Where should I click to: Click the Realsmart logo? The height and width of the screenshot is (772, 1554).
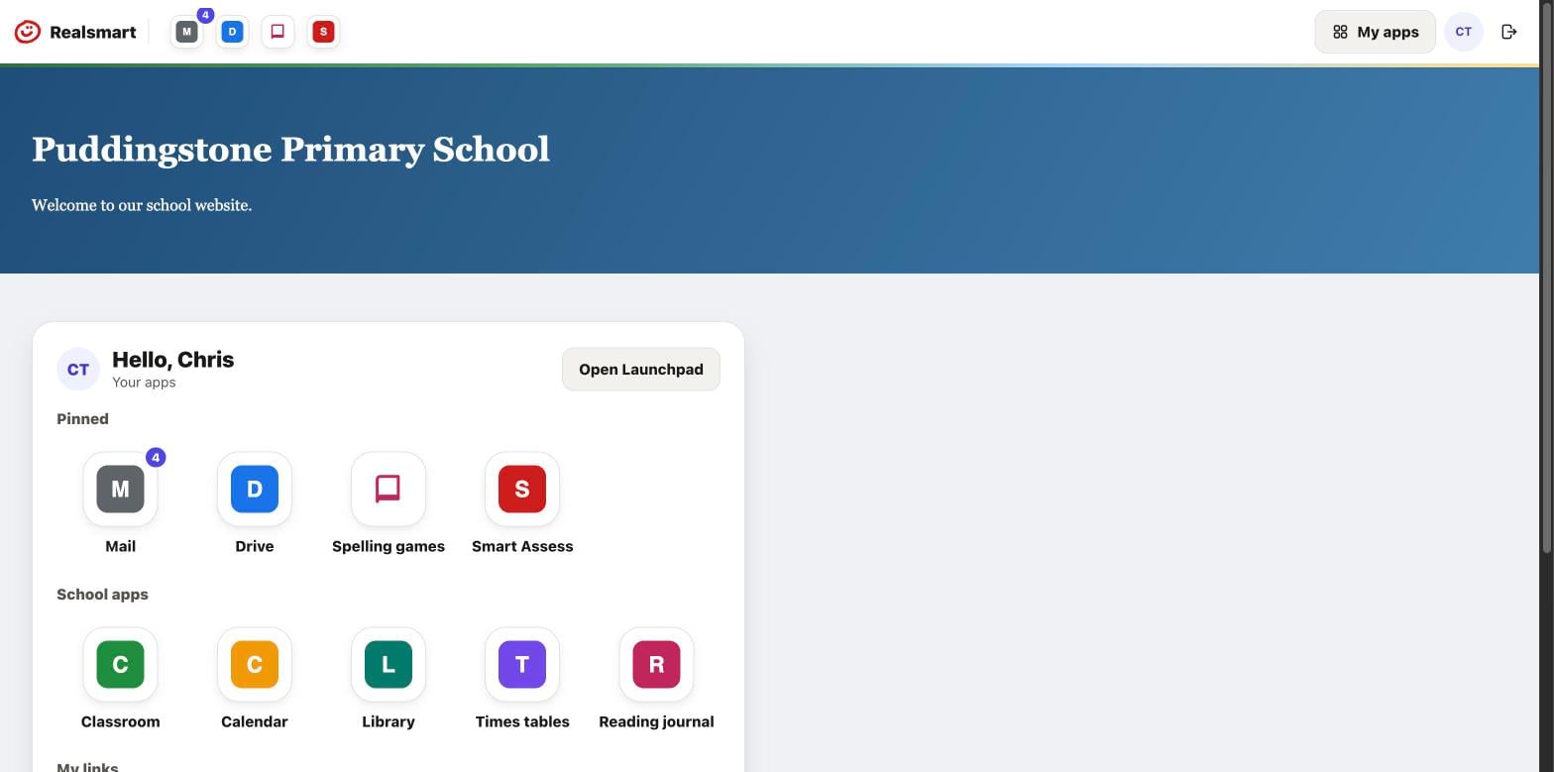75,32
